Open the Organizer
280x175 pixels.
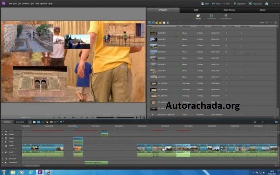coord(240,4)
